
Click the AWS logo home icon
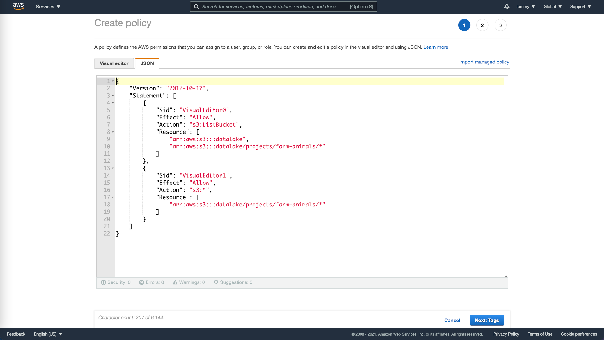(18, 7)
